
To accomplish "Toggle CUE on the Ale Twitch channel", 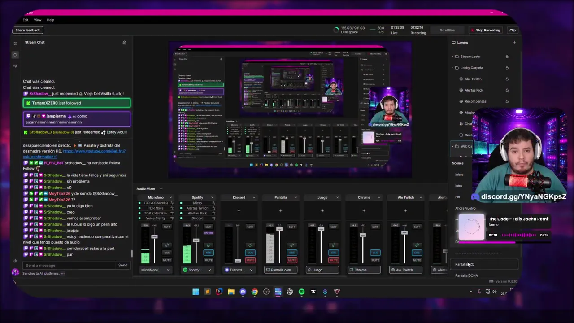I will (x=417, y=253).
